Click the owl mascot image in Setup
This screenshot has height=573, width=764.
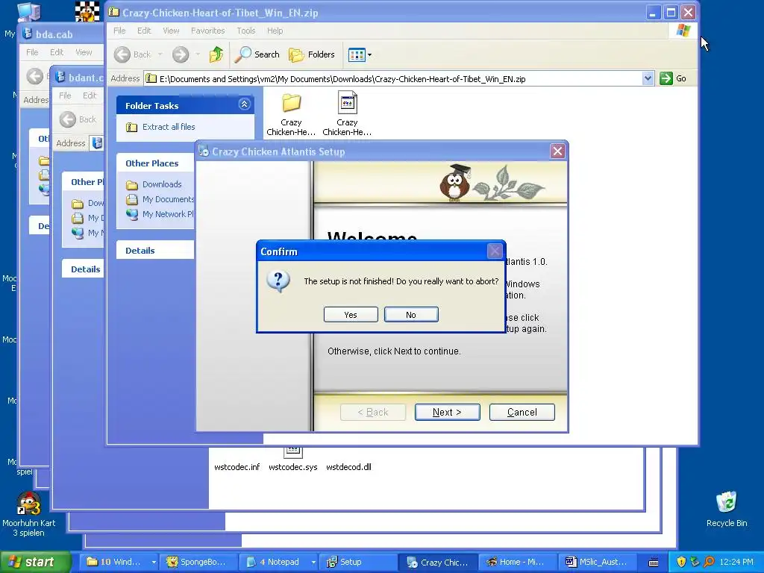tap(454, 183)
